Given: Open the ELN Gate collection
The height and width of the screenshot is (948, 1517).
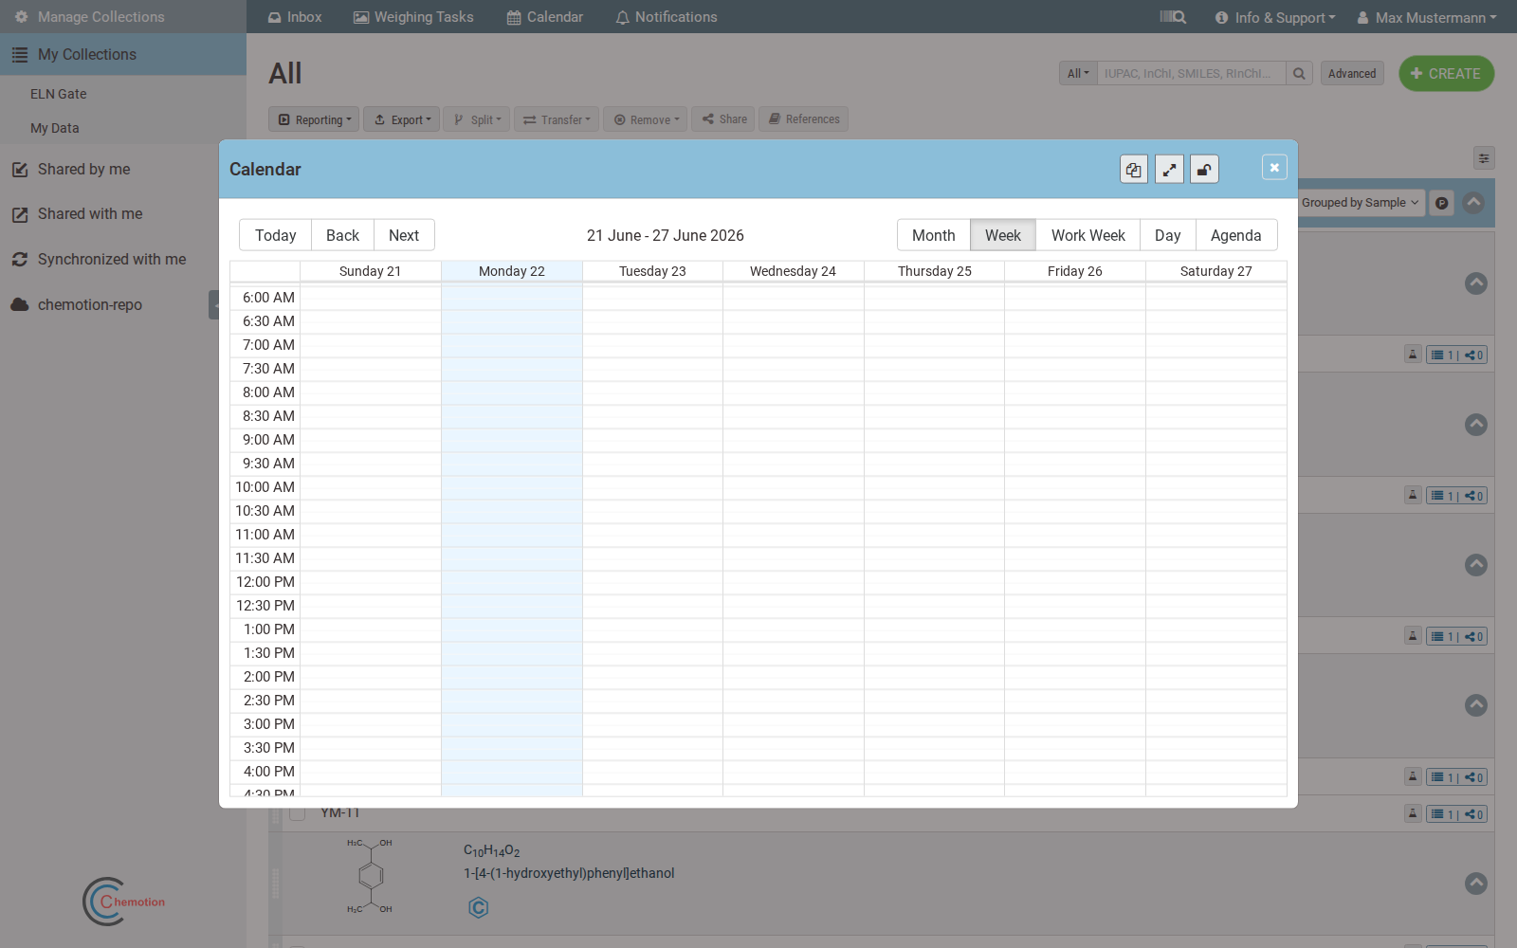Looking at the screenshot, I should pos(59,94).
